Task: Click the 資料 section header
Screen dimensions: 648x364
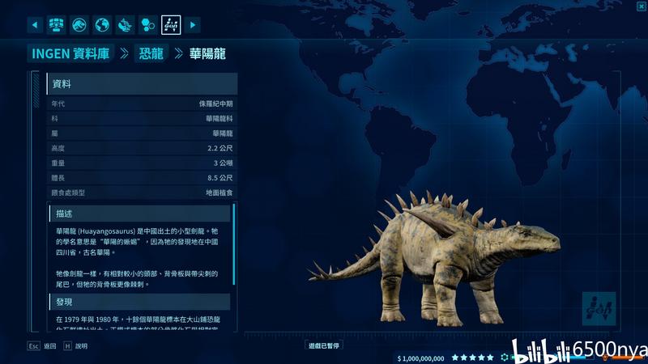Action: coord(143,84)
